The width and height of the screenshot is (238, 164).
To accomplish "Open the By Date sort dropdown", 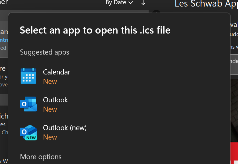I will [x=116, y=3].
